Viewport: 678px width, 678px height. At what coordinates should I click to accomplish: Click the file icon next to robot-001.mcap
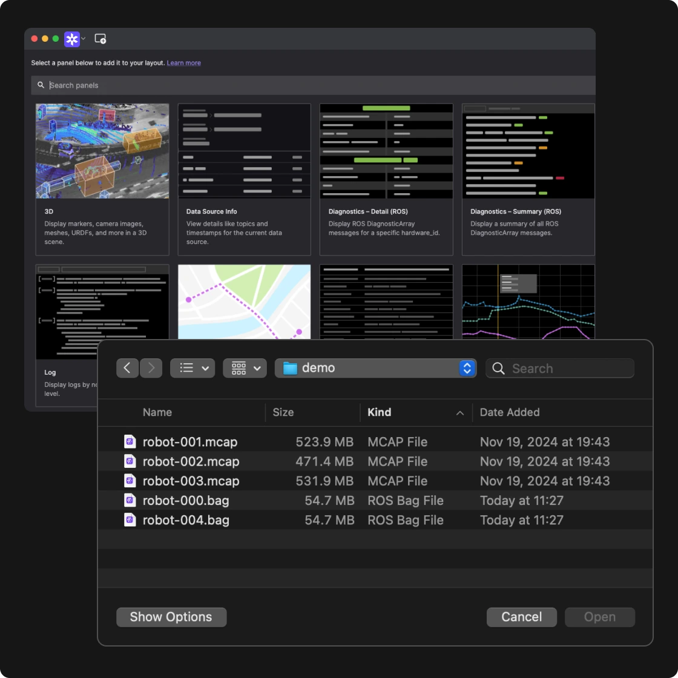tap(130, 441)
